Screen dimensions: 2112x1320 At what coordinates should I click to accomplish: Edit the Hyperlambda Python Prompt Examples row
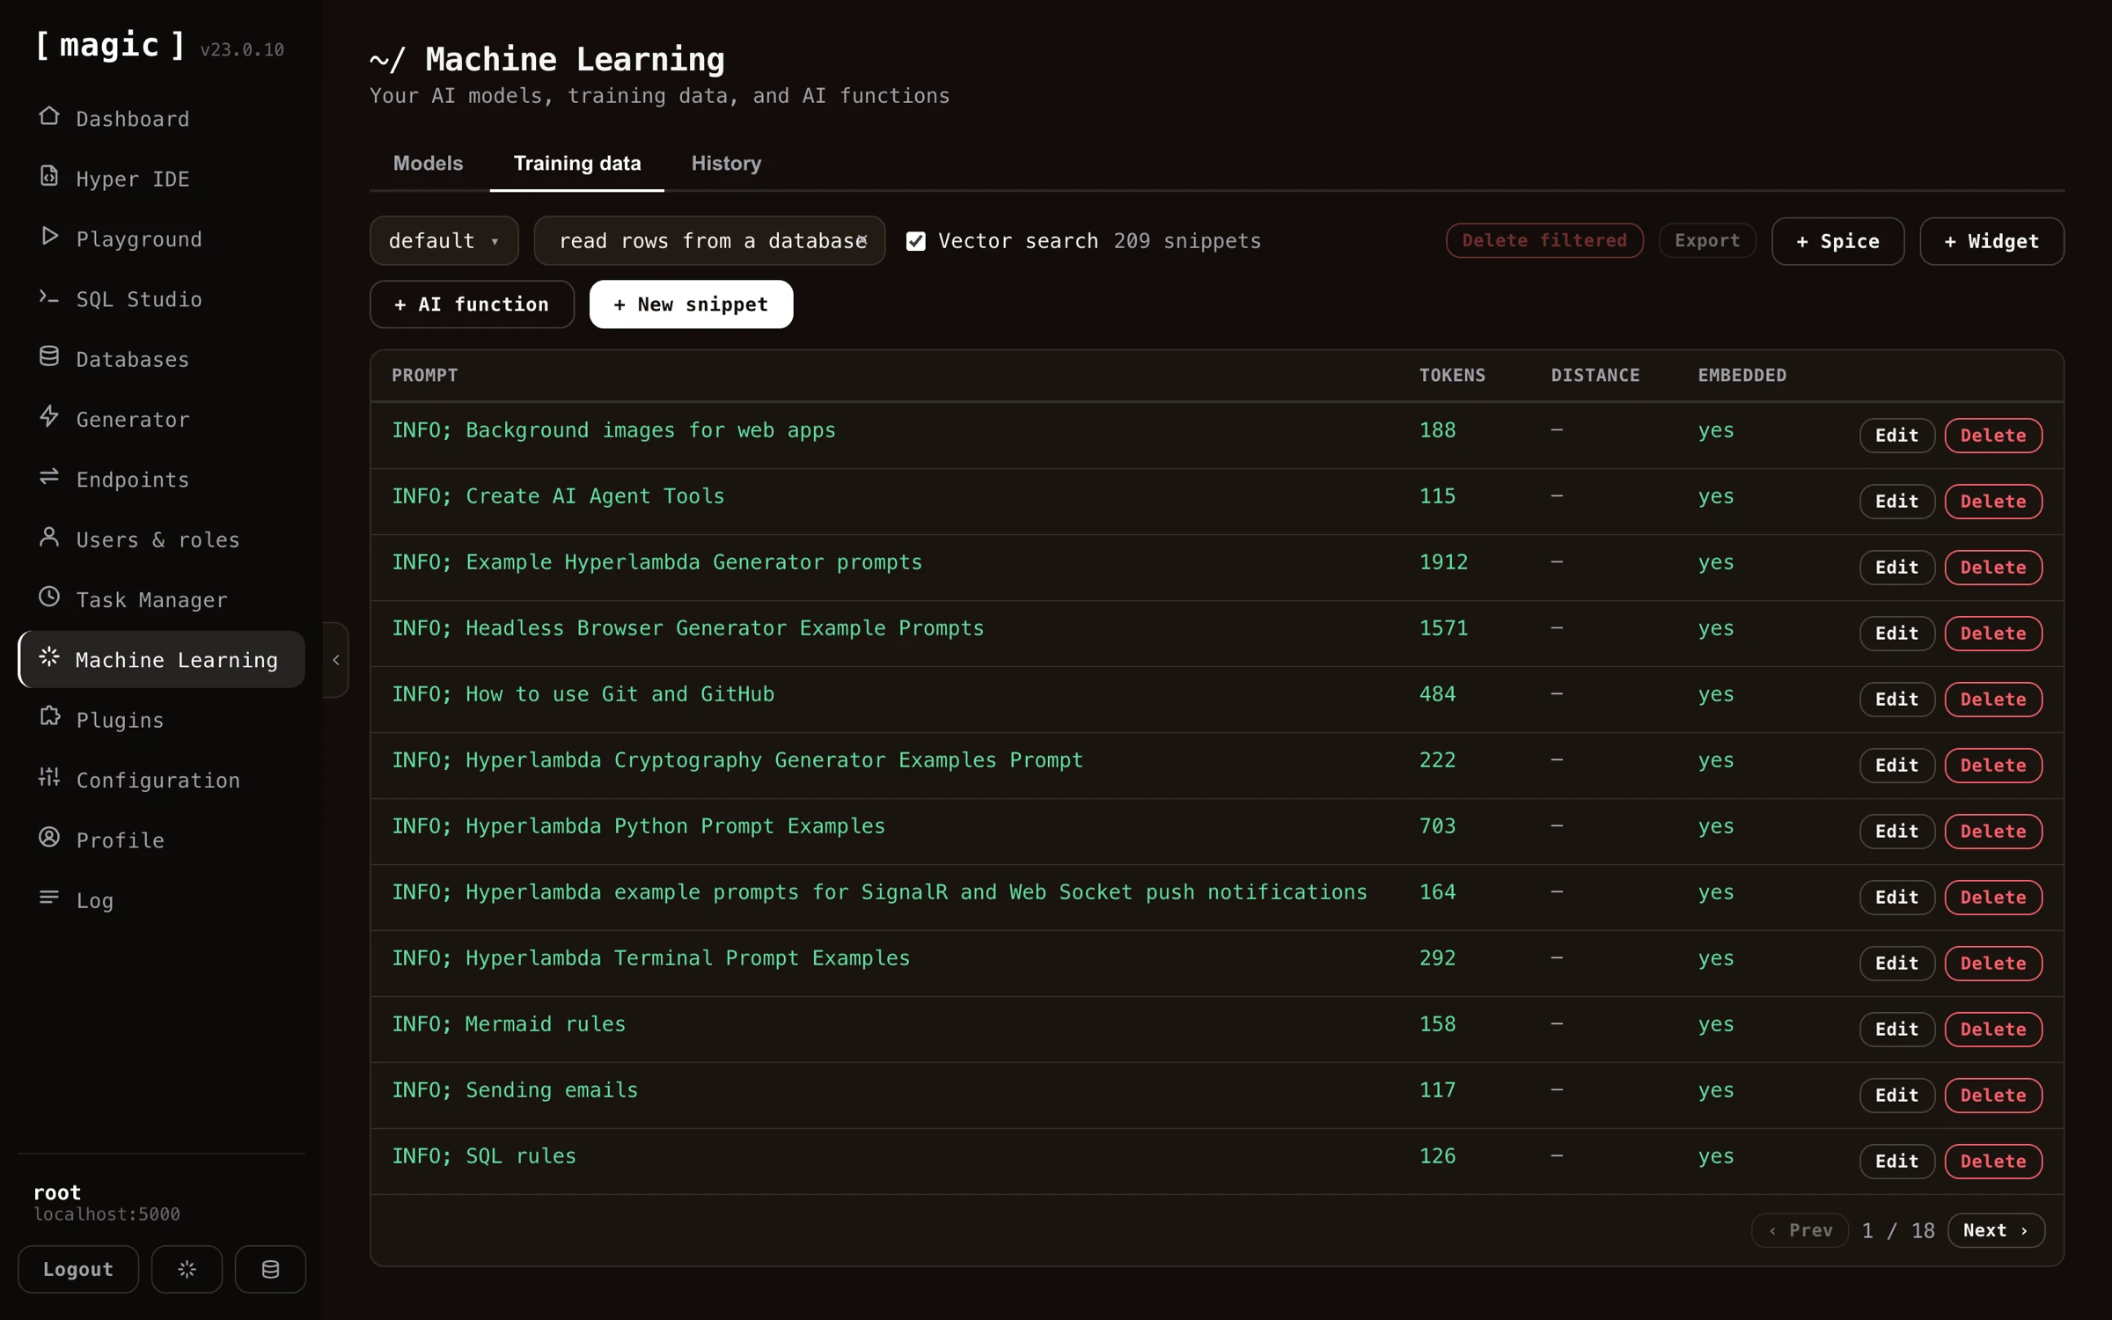point(1896,832)
